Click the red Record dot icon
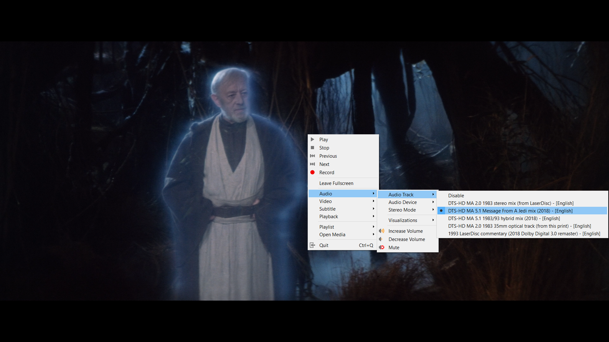 312,172
